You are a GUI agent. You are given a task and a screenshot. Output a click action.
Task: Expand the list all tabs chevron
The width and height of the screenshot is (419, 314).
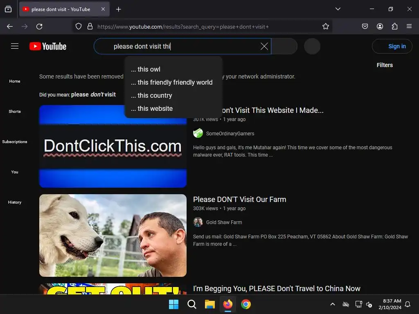click(338, 9)
